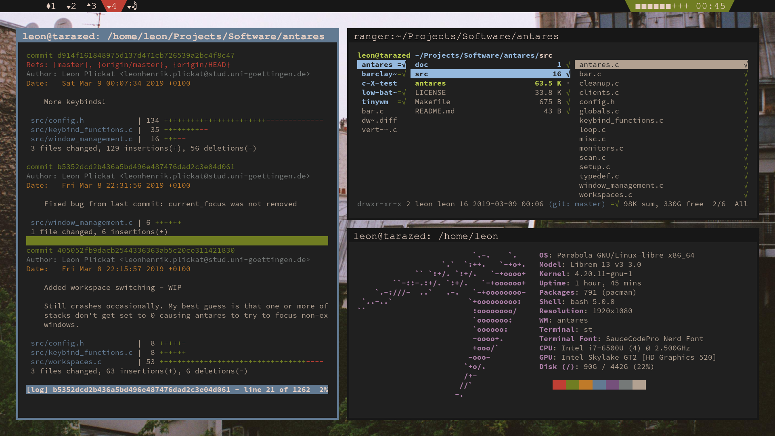Click the red neofetch color block
Viewport: 775px width, 436px height.
tap(559, 385)
